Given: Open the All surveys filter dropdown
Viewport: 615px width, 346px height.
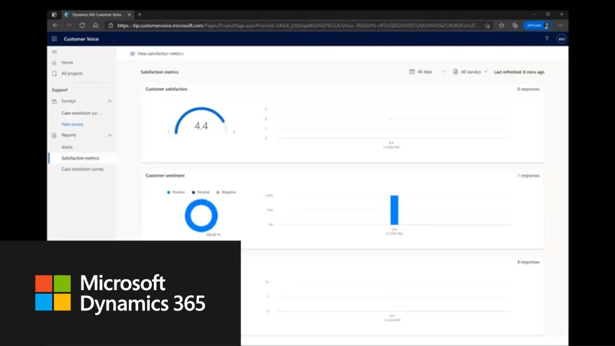Looking at the screenshot, I should pos(470,72).
